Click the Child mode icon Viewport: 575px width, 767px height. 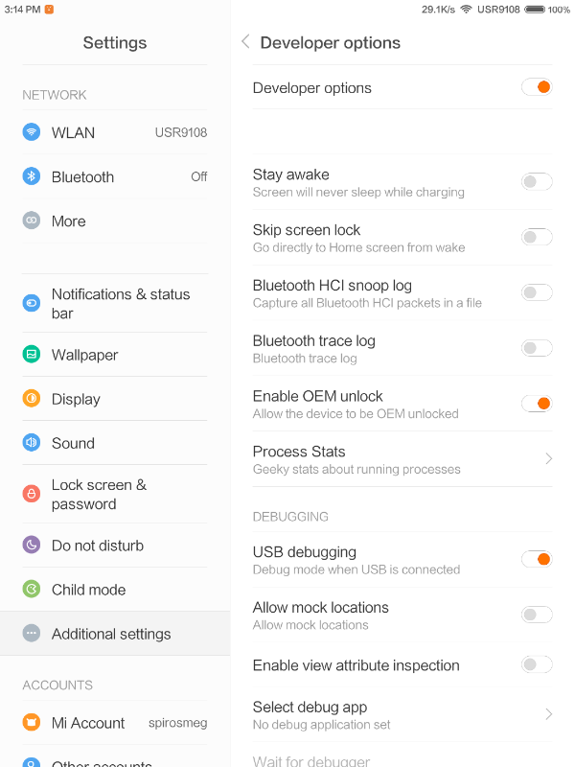(32, 590)
